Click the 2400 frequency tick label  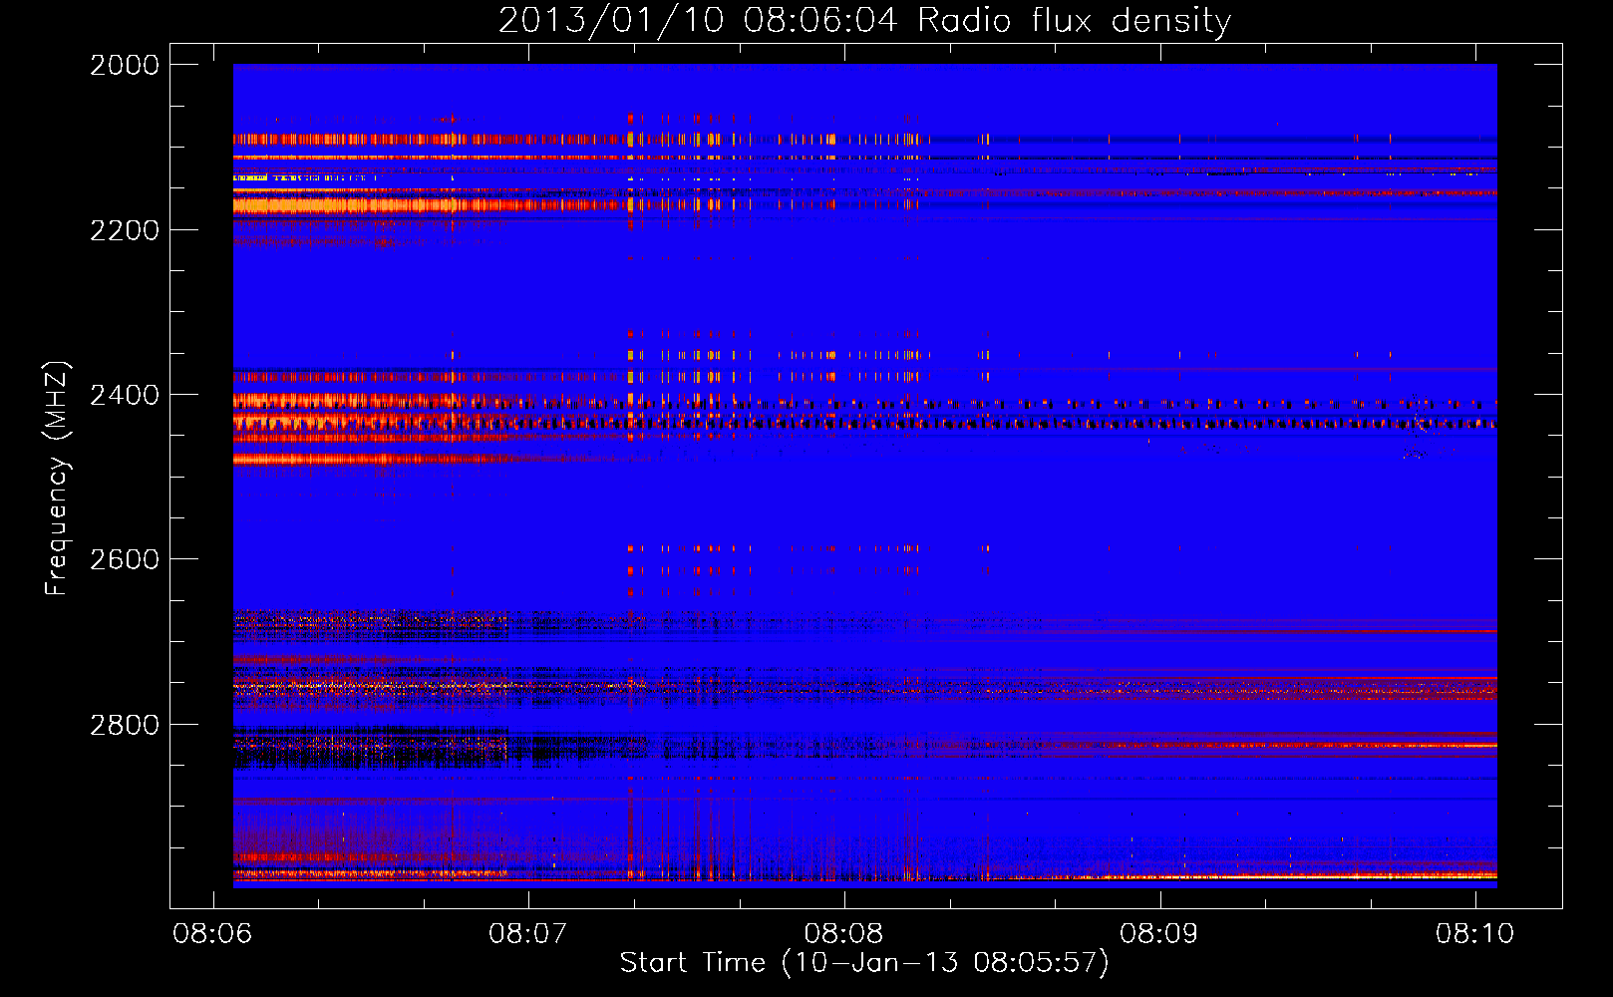(x=125, y=395)
